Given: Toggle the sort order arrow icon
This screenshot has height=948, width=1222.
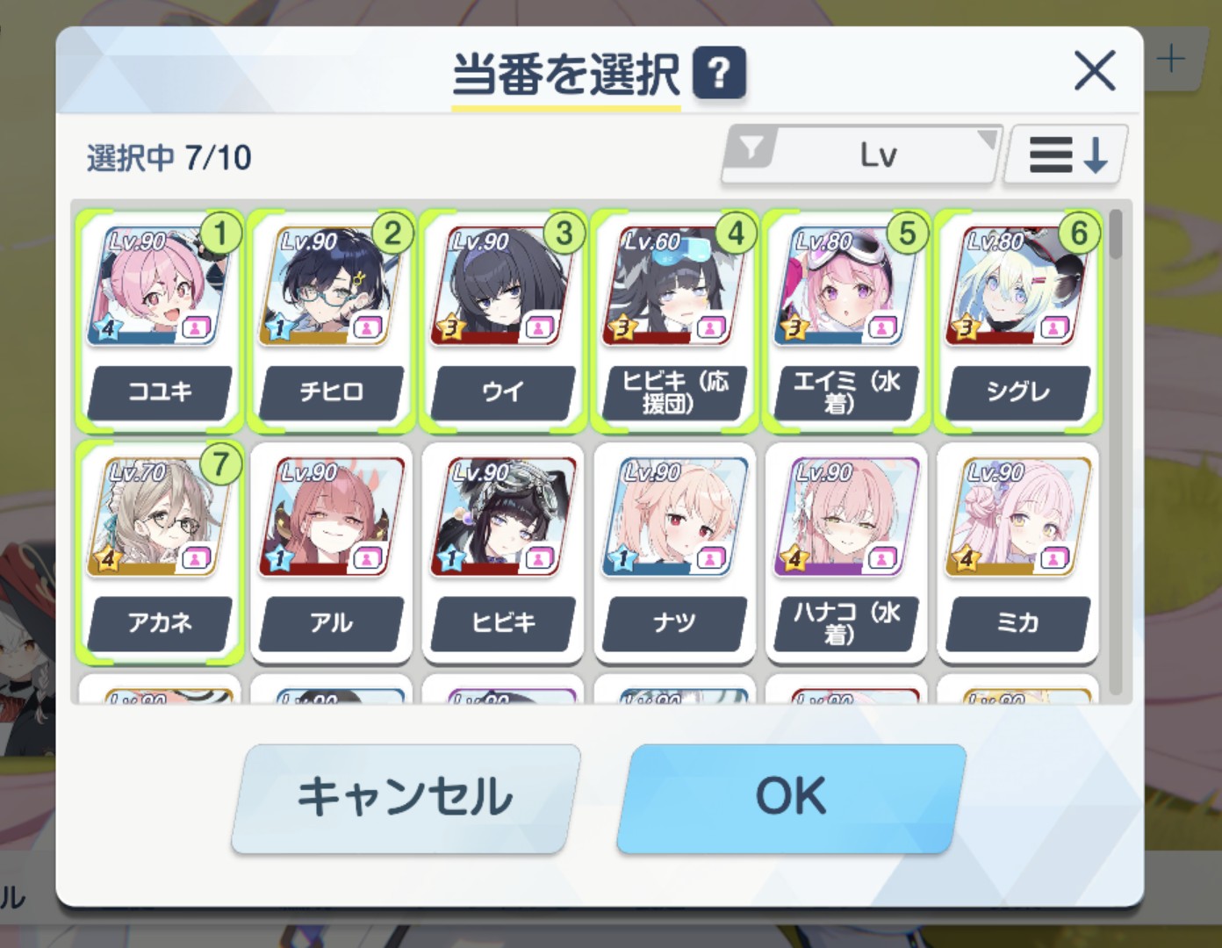Looking at the screenshot, I should point(1067,155).
